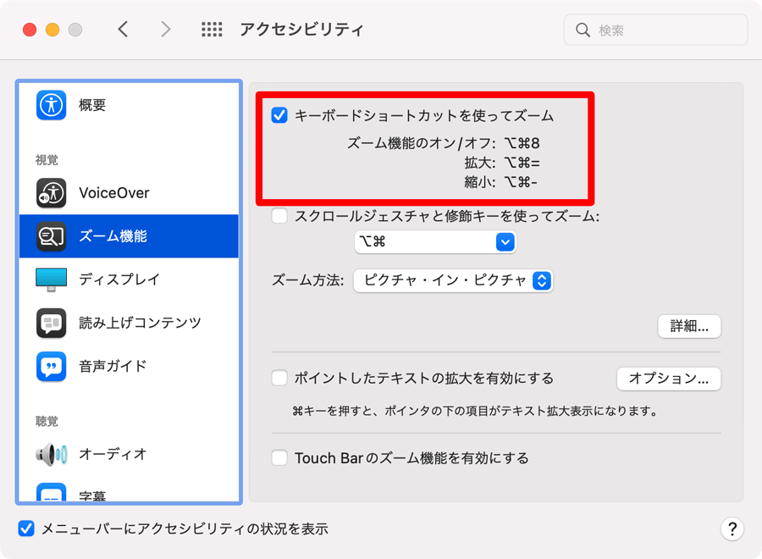Click the 拡大: ⌥⌘= shortcut text

[x=502, y=163]
